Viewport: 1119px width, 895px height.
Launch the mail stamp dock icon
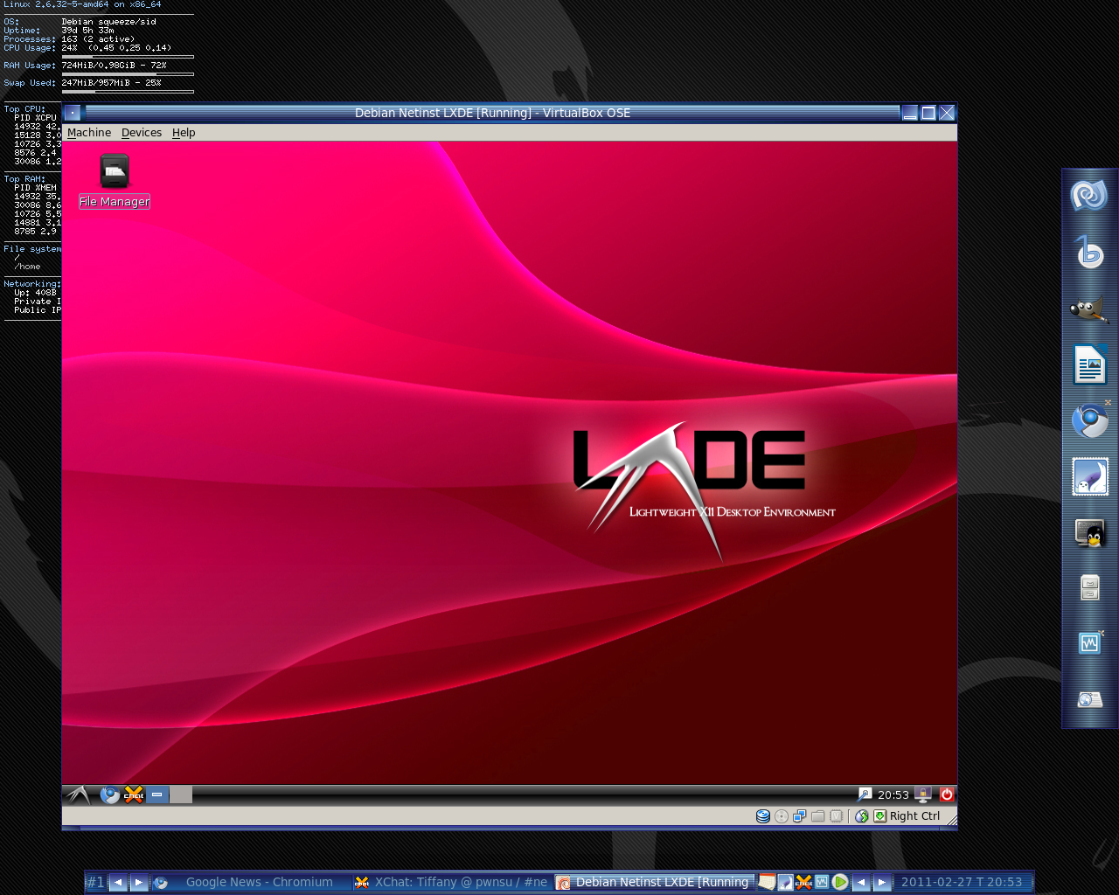pos(1089,477)
